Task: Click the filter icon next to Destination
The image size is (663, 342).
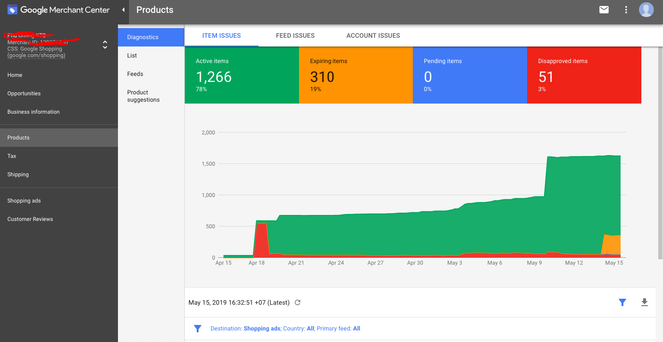Action: (x=198, y=329)
